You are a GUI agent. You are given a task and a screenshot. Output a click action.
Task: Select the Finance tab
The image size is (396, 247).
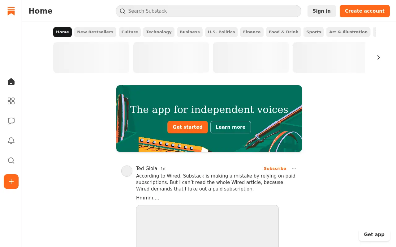click(252, 32)
